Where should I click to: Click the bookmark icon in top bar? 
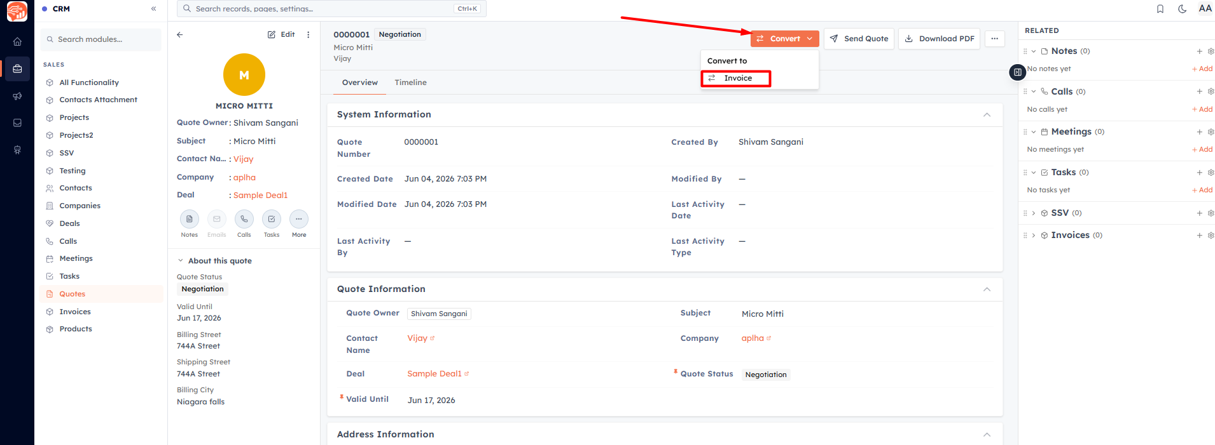click(x=1160, y=9)
